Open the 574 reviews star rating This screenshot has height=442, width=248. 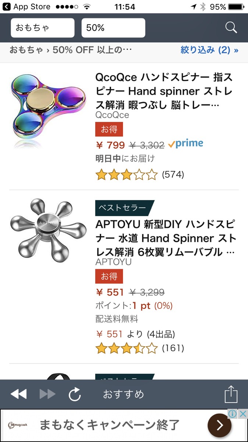pos(139,175)
